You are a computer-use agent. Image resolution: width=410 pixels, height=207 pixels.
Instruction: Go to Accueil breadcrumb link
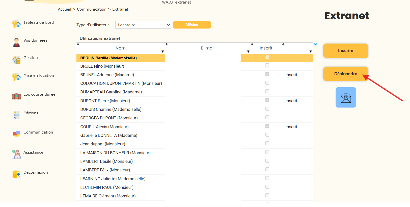click(64, 9)
